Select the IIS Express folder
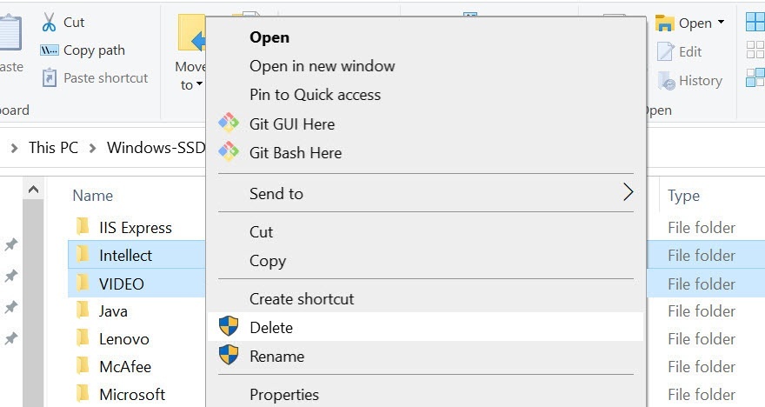Viewport: 765px width, 407px height. (135, 228)
